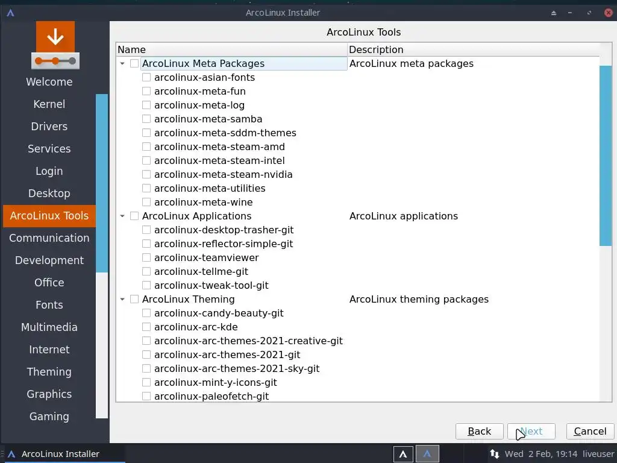Tick arcolinux-meta-steam-amd checkbox
The image size is (617, 463).
coord(146,147)
